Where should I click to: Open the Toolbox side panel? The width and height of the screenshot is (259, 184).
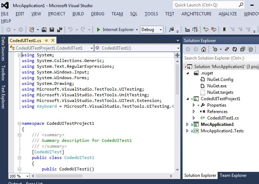point(3,73)
